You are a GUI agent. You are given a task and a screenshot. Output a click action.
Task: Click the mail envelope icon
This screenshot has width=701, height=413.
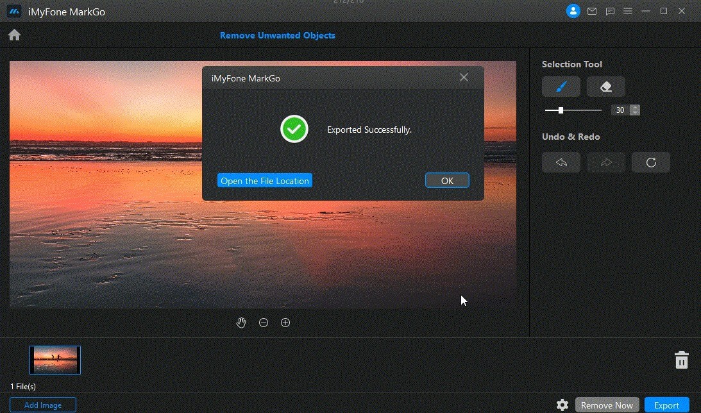click(592, 11)
